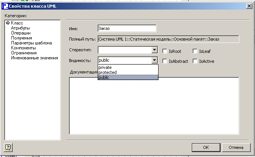
Task: Open the Параметры шаблона category
Action: [x=31, y=43]
